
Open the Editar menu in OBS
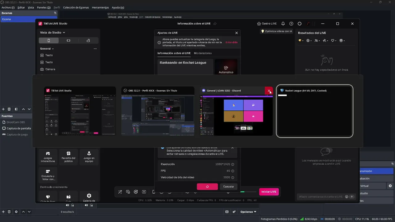coord(21,7)
